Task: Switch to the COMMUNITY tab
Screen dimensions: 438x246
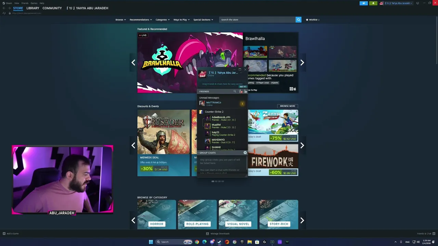Action: (52, 8)
